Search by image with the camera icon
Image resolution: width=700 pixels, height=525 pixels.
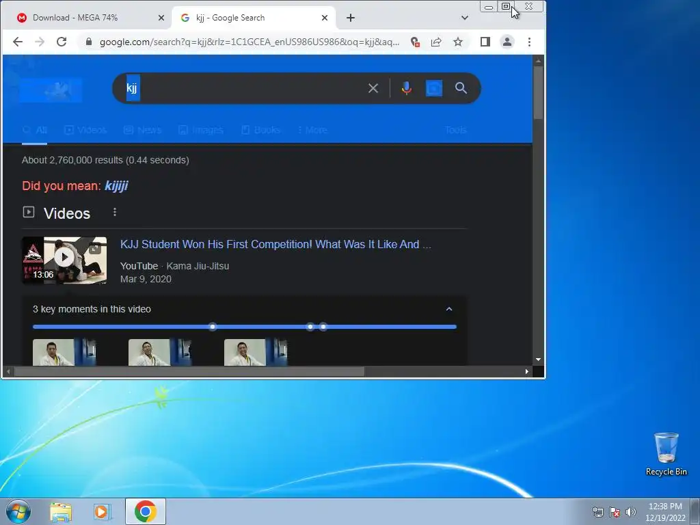point(434,88)
